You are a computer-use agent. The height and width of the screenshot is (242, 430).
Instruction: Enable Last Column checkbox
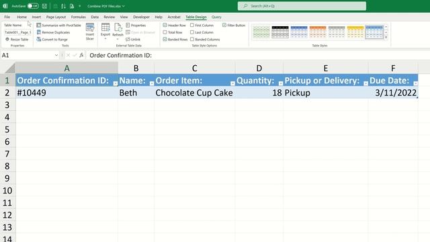tap(192, 32)
